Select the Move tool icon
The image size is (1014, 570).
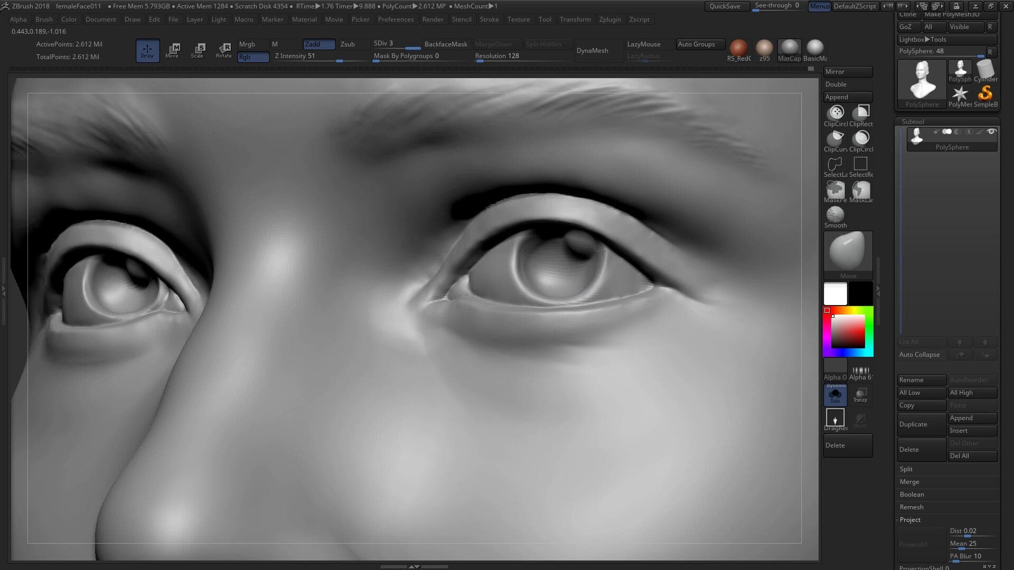pyautogui.click(x=172, y=50)
